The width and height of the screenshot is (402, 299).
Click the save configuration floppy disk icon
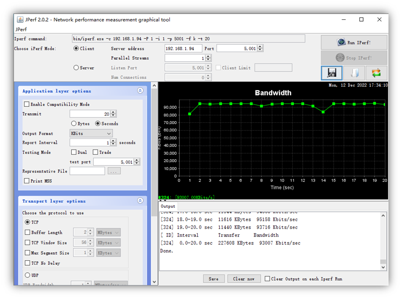pos(331,73)
